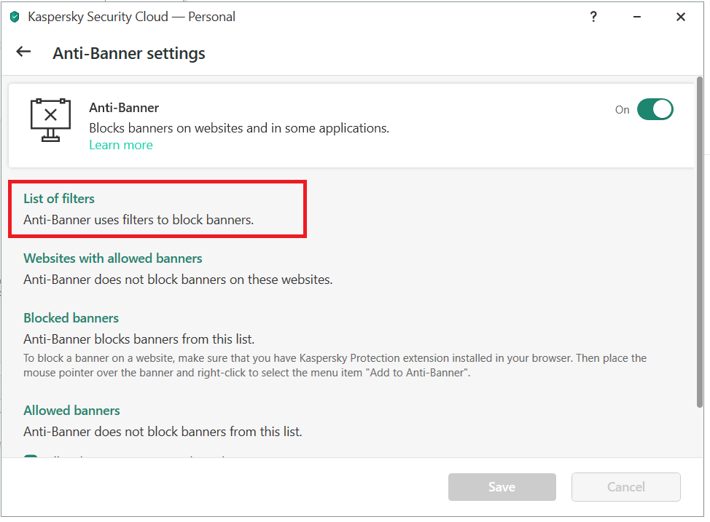
Task: Click the 'To block a banner on a website' hint
Action: tap(335, 365)
